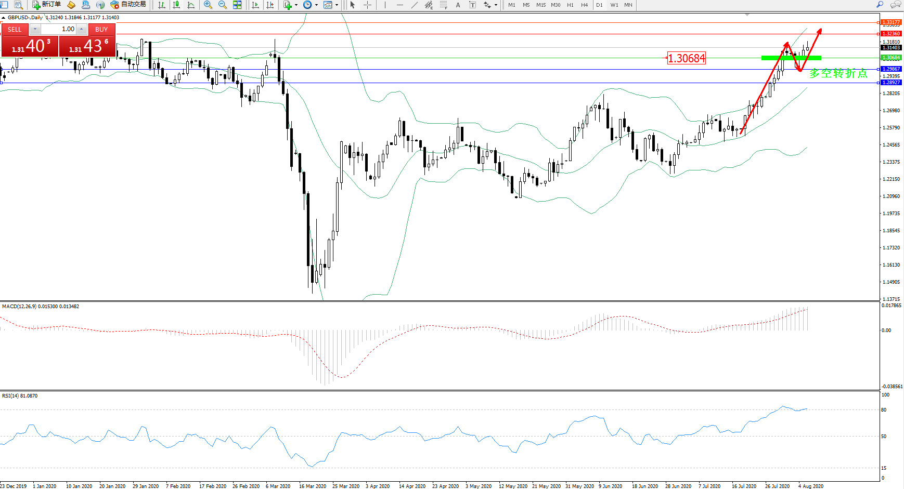Select the text label 'A' tool
Screen dimensions: 904x489
click(x=458, y=5)
